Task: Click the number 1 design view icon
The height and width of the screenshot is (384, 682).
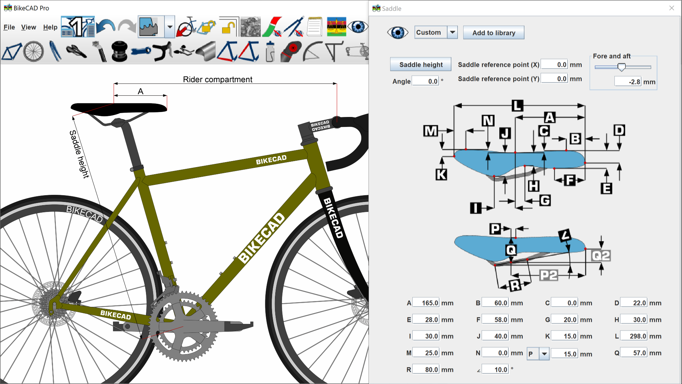Action: pos(78,27)
